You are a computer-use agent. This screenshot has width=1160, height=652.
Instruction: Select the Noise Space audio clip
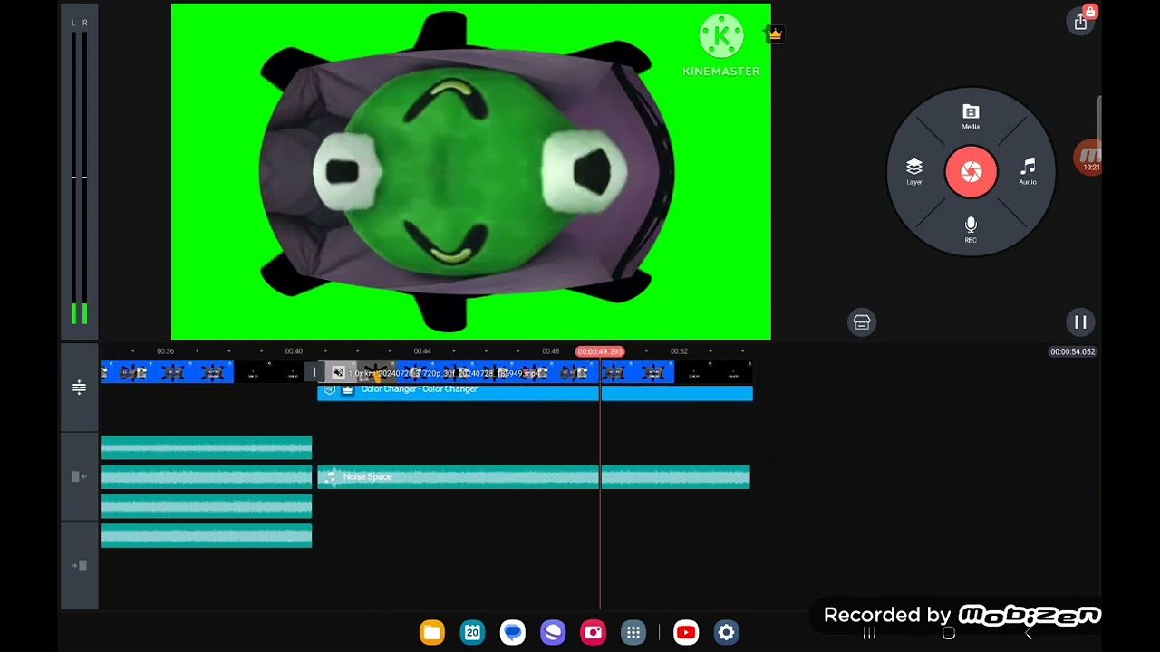click(534, 477)
